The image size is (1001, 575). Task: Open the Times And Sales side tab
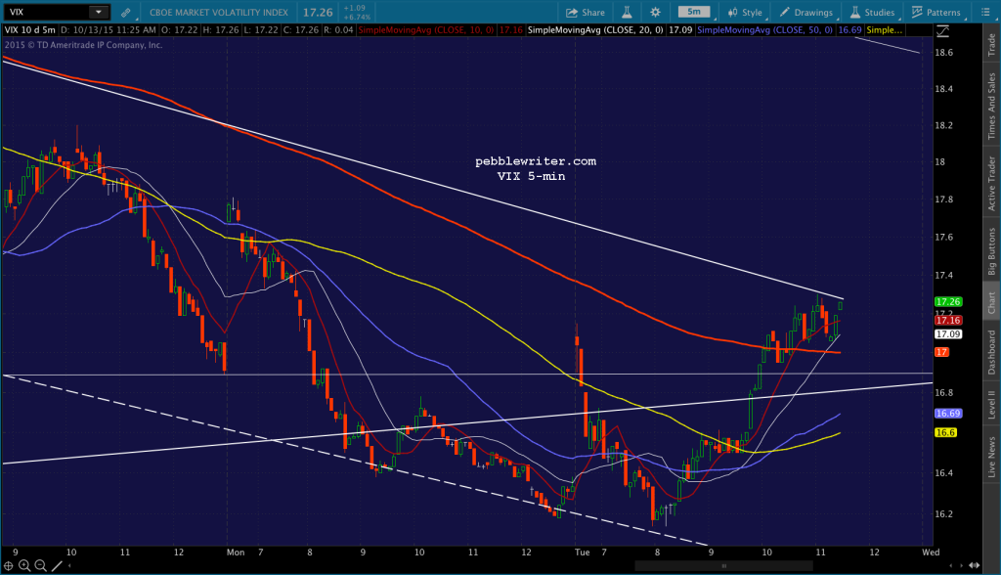pyautogui.click(x=991, y=106)
